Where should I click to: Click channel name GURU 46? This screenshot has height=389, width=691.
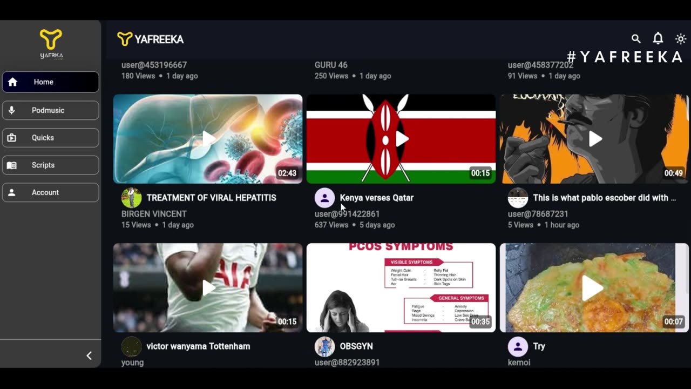pos(331,65)
